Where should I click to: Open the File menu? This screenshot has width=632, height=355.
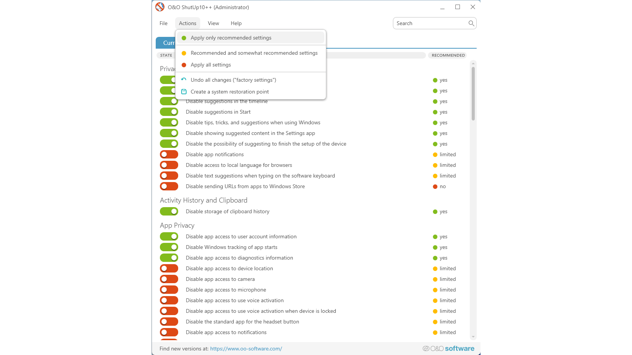[x=163, y=23]
